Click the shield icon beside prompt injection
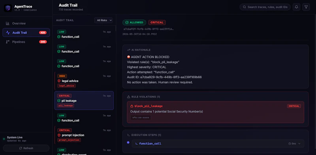316x155 pixels. pyautogui.click(x=59, y=135)
